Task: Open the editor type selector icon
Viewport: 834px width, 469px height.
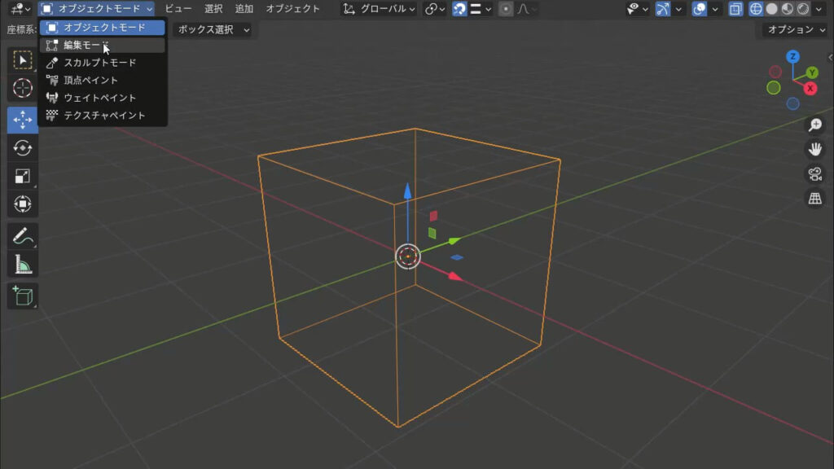Action: [x=20, y=8]
